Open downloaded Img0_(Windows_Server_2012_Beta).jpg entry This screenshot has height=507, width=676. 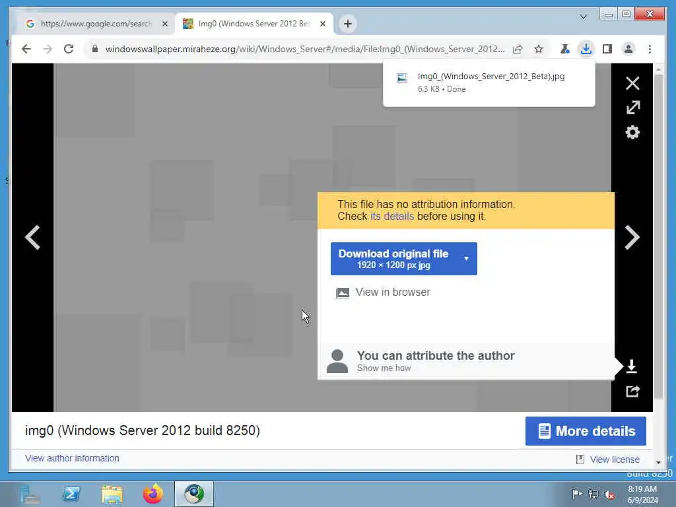[x=489, y=83]
